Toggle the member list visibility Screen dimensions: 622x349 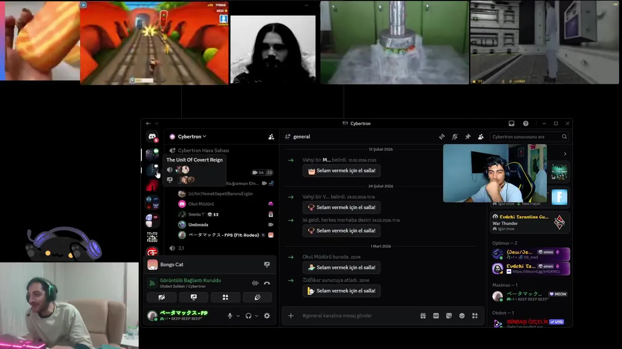point(481,137)
